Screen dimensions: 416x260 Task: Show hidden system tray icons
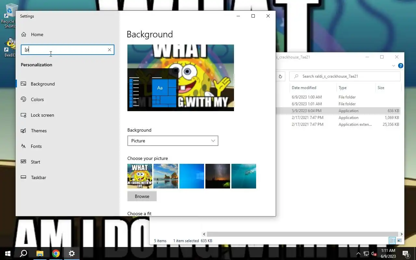click(358, 253)
